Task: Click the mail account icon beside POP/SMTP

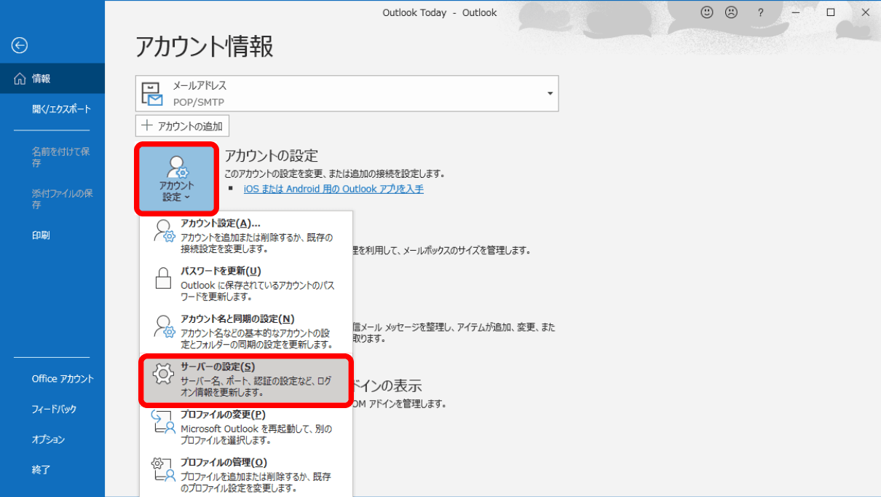Action: (x=152, y=93)
